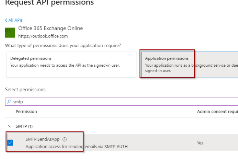
Task: Collapse the SMTP (1) group chevron
Action: coord(10,126)
